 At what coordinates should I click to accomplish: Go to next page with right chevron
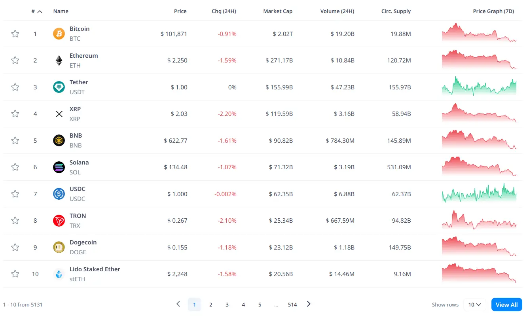coord(309,304)
